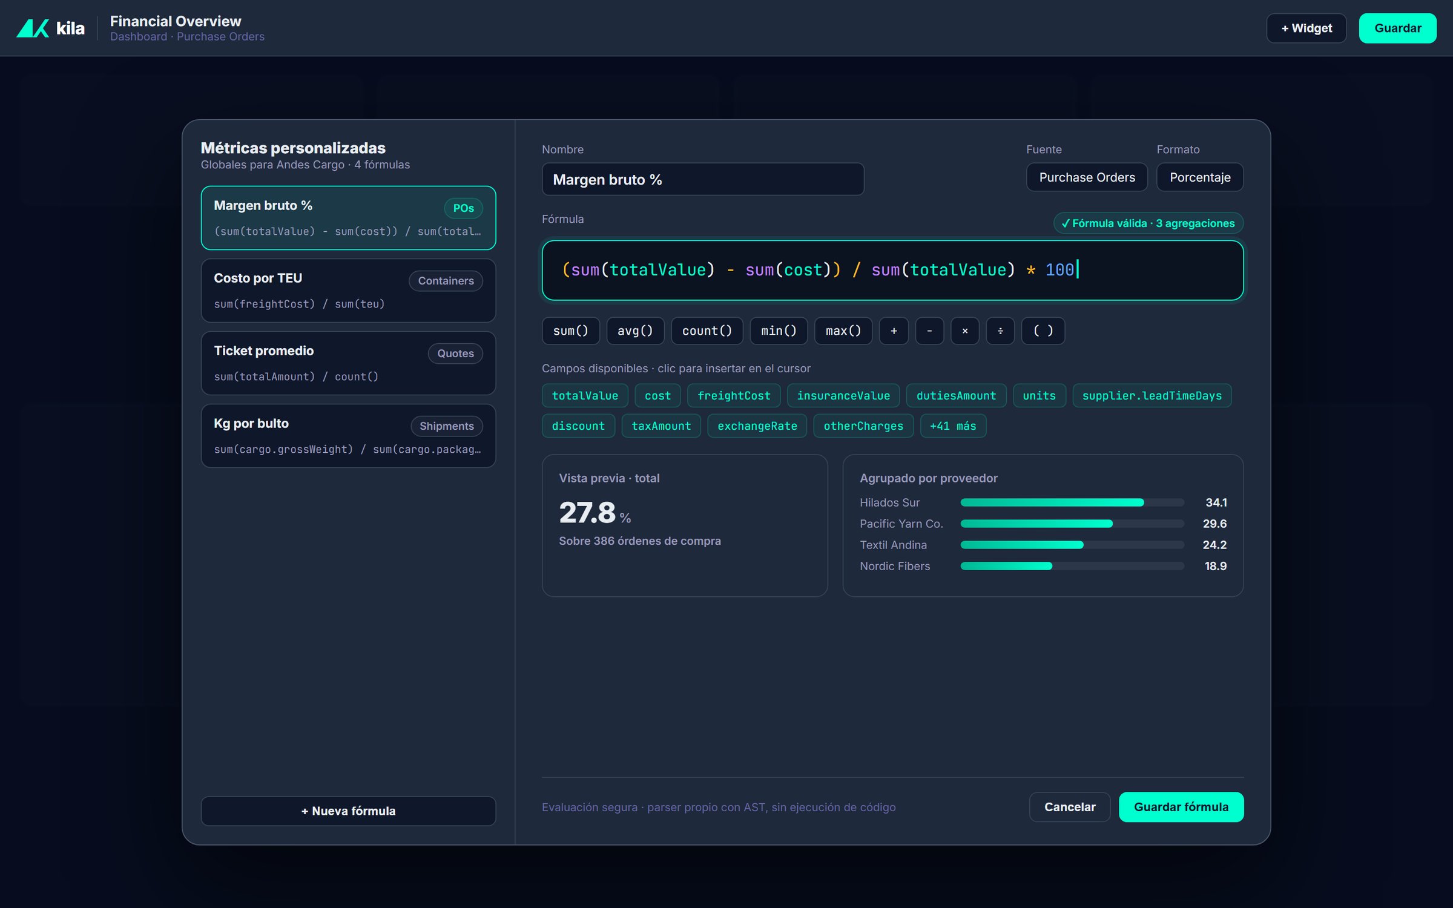Insert the max() function
The image size is (1453, 908).
(843, 331)
